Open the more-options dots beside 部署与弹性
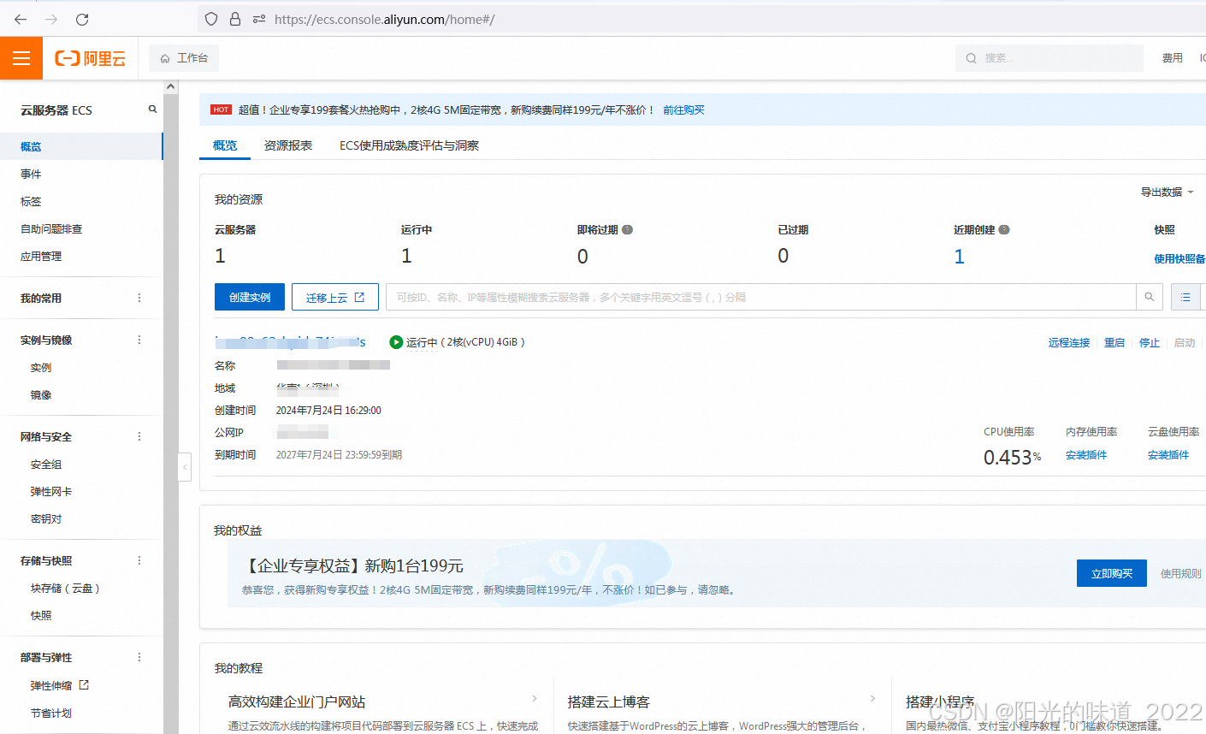Screen dimensions: 1206x734 pyautogui.click(x=139, y=657)
